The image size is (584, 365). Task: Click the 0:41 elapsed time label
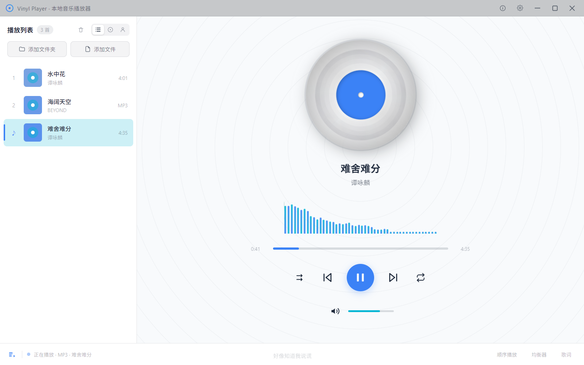[255, 249]
